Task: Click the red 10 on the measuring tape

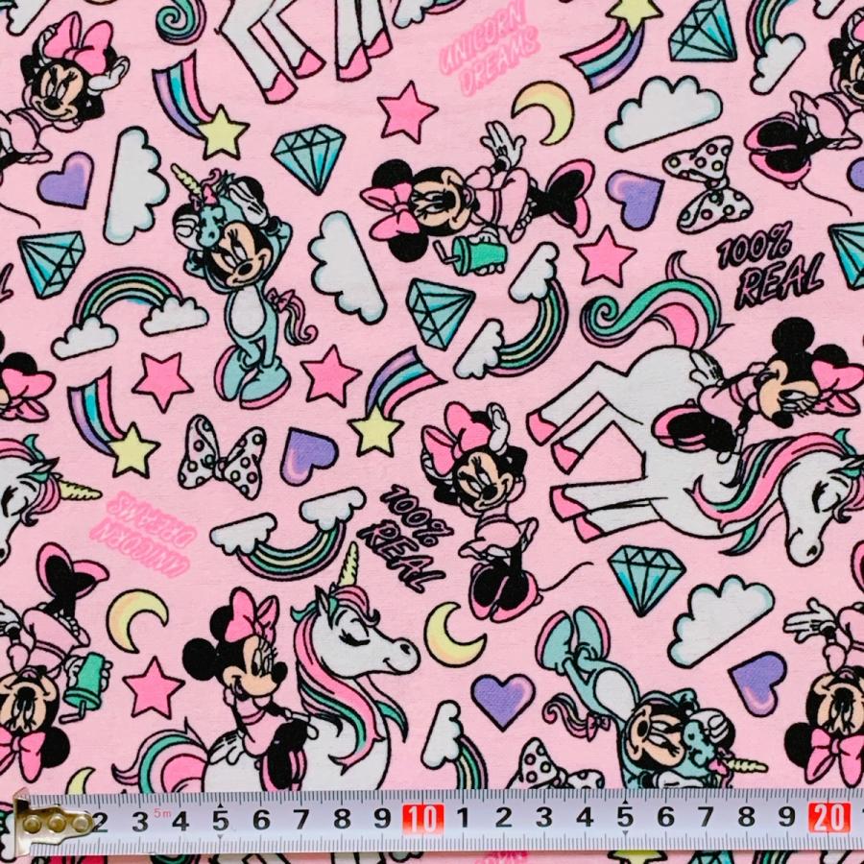Action: pyautogui.click(x=422, y=818)
